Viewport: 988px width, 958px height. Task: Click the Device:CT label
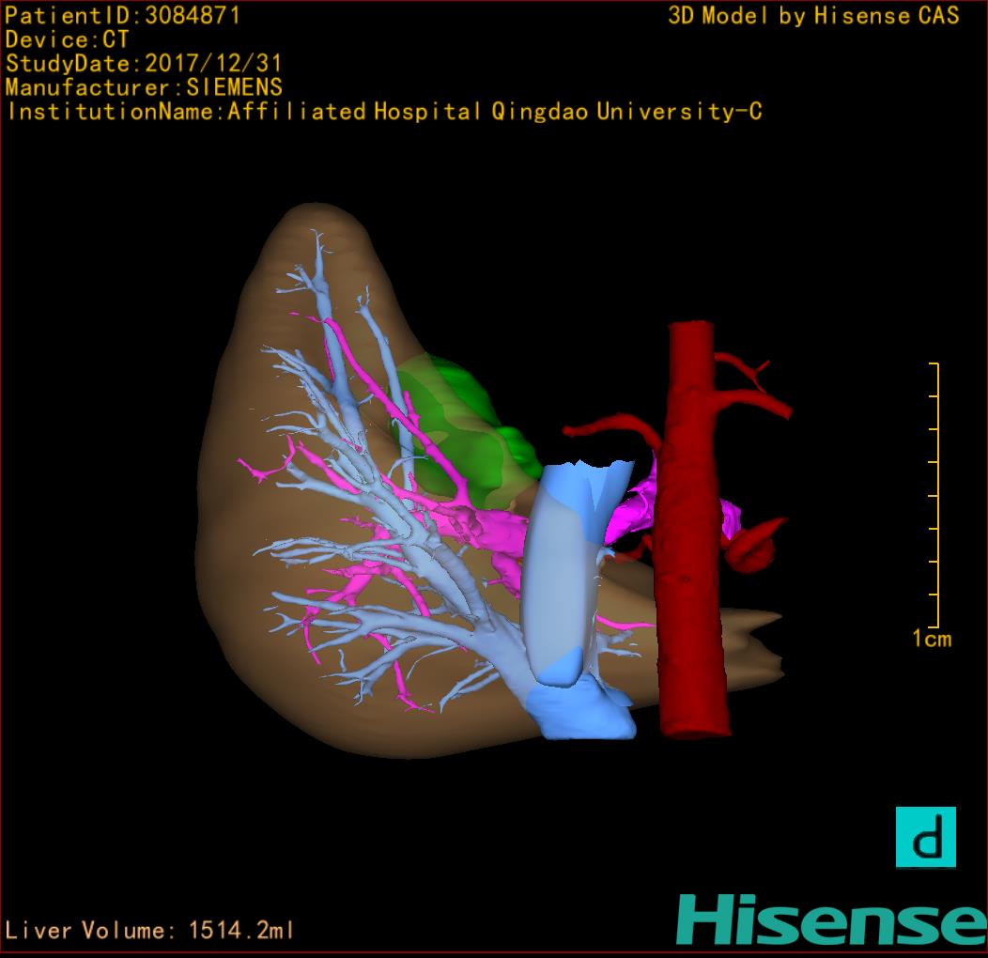pyautogui.click(x=67, y=40)
